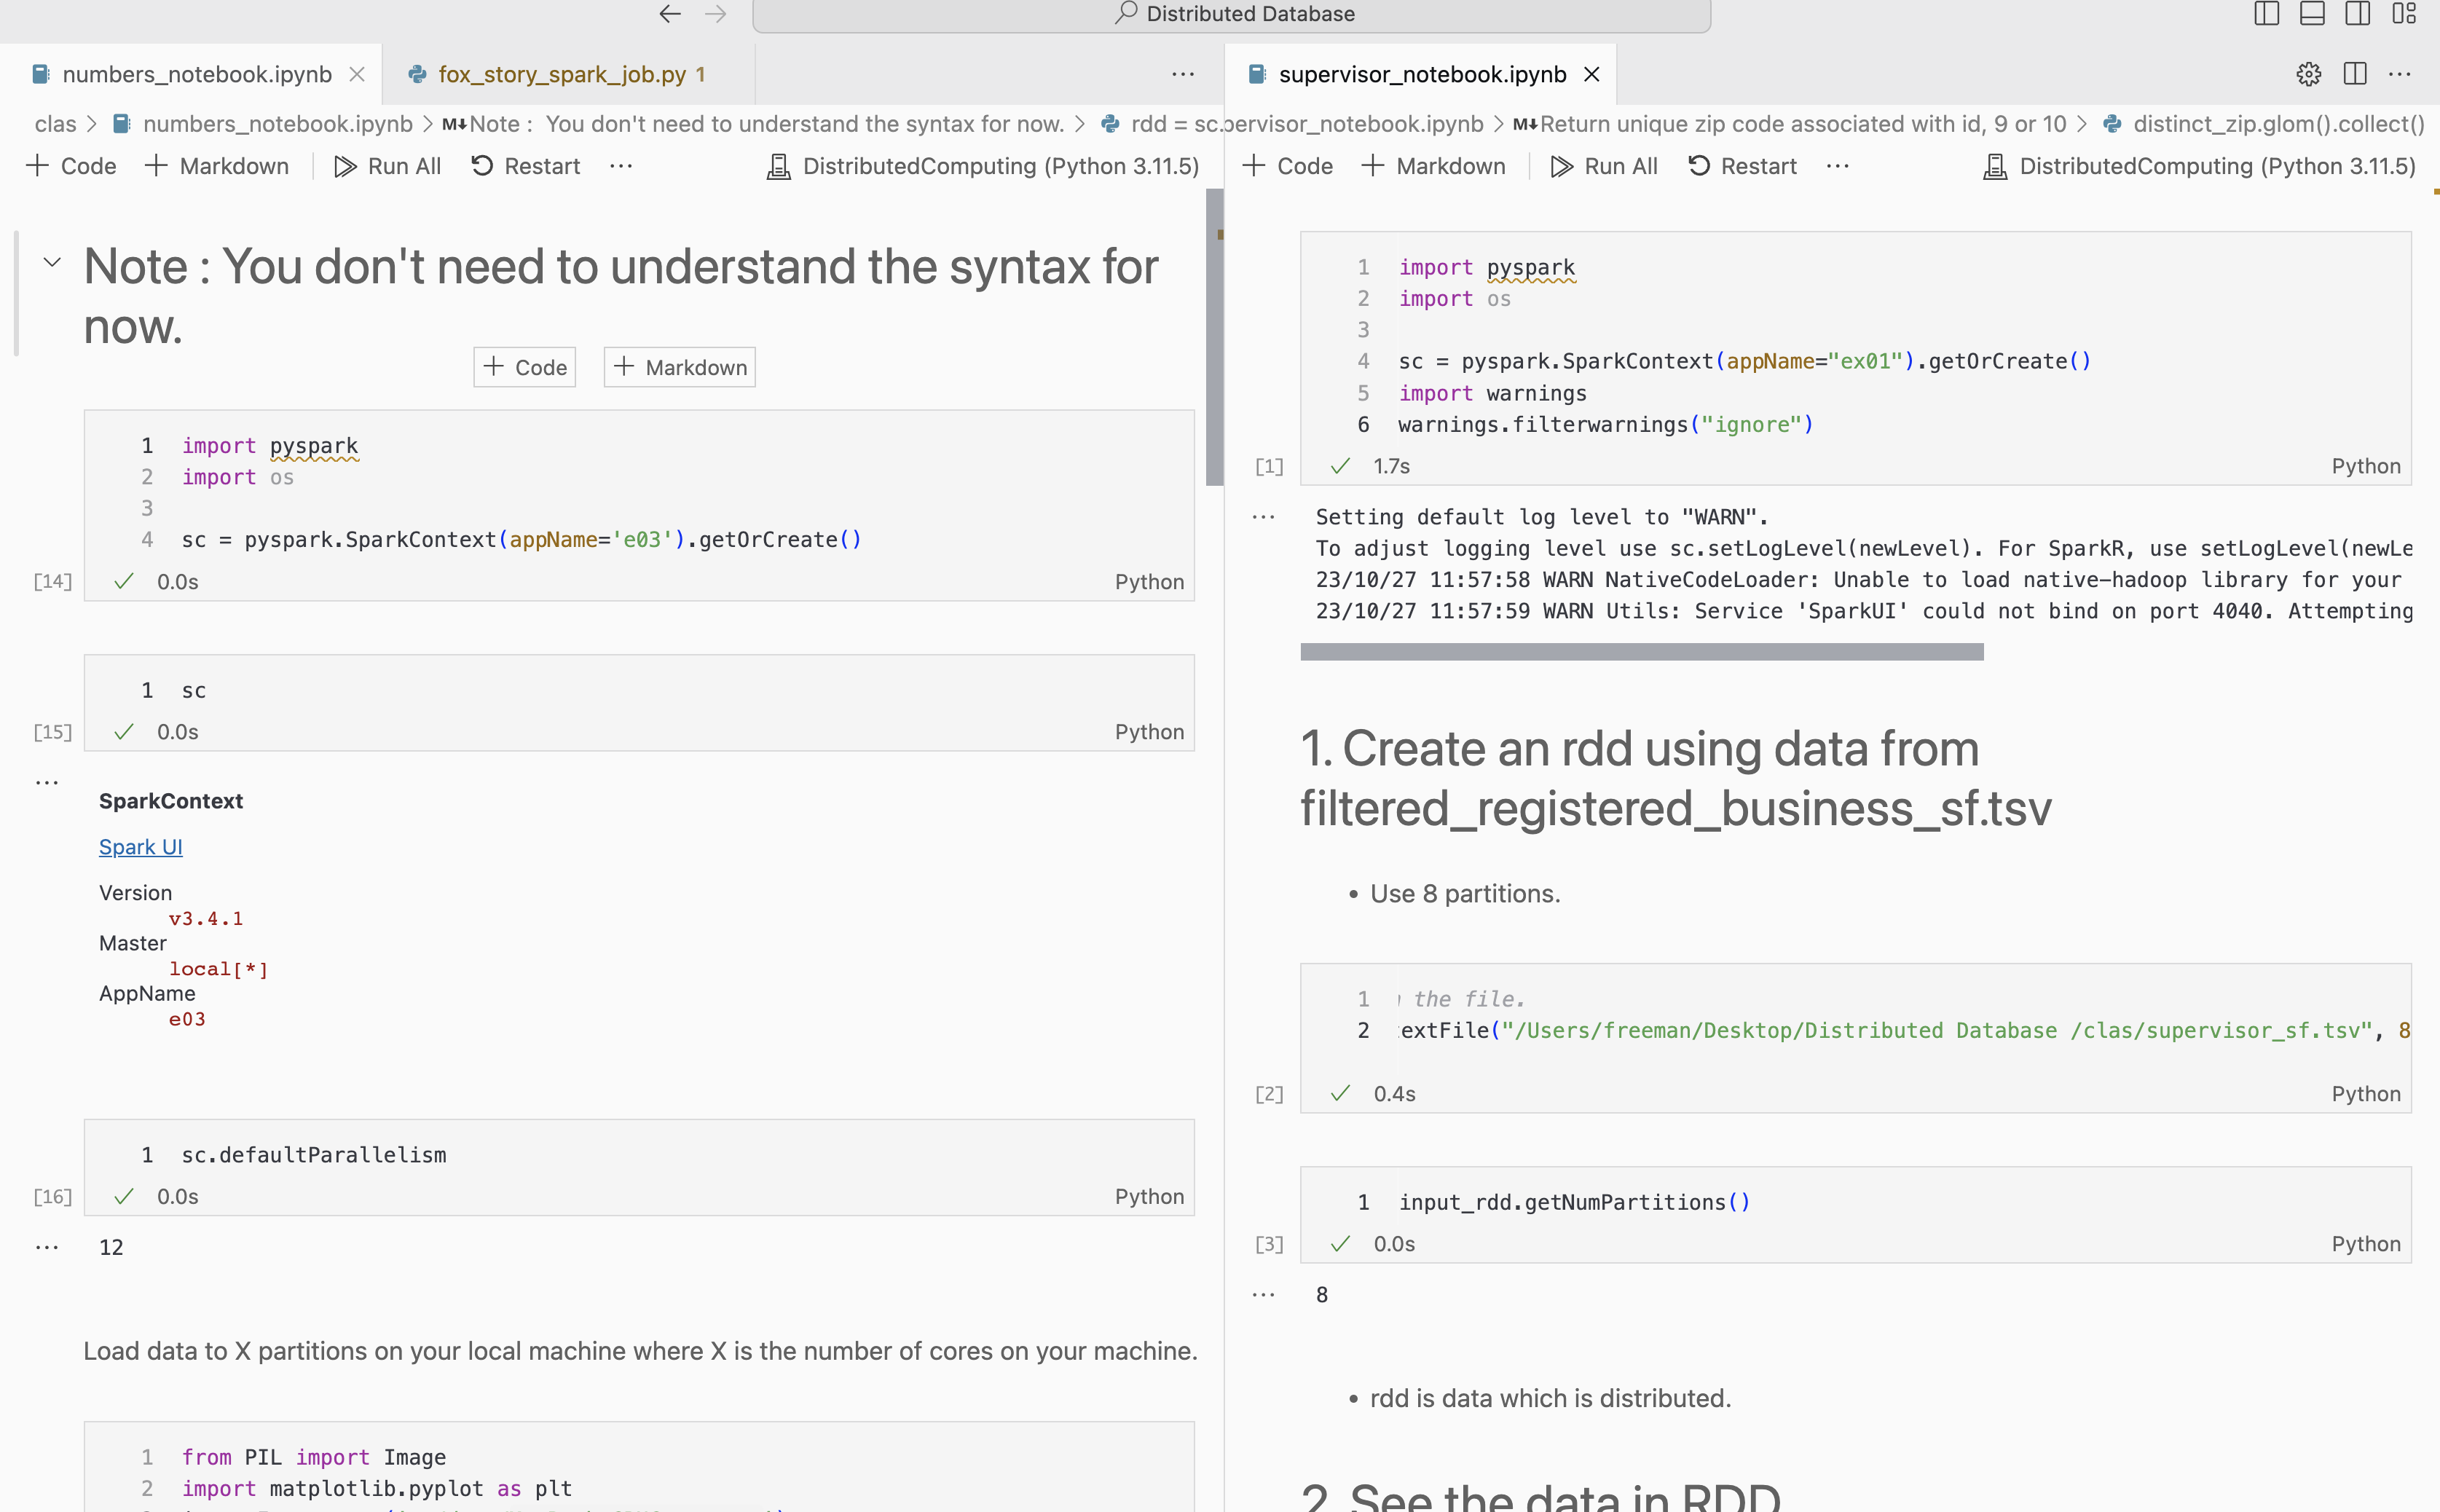The image size is (2440, 1512).
Task: Click the Run All icon in left notebook
Action: [x=345, y=166]
